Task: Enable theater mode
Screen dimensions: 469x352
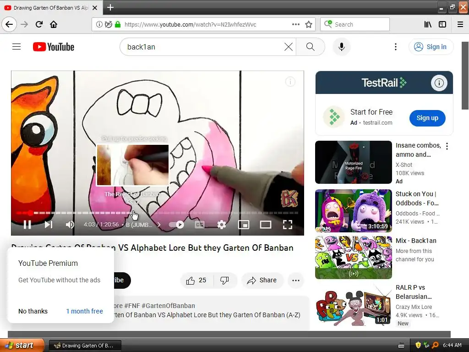Action: pos(265,225)
